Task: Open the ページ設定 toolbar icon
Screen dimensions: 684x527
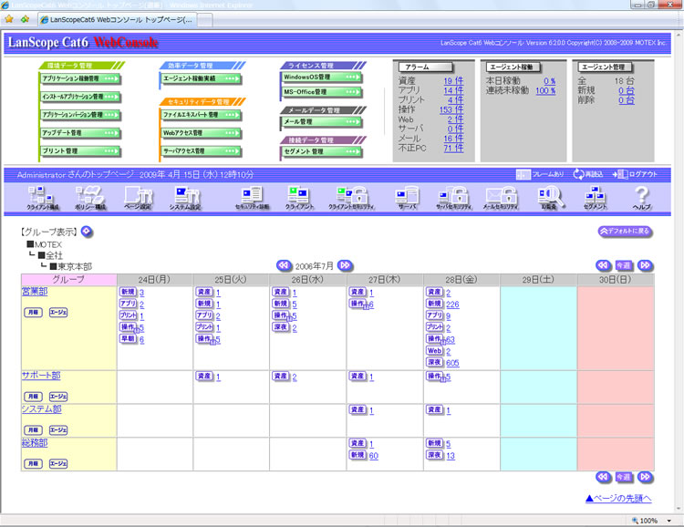Action: tap(138, 198)
